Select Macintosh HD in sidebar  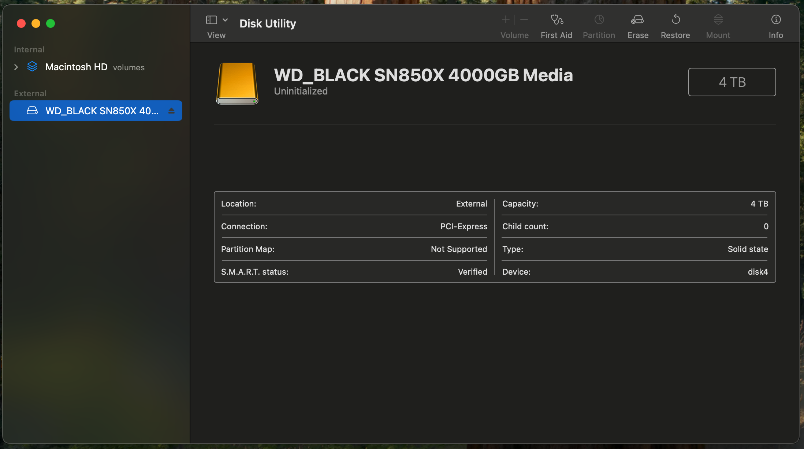(76, 67)
